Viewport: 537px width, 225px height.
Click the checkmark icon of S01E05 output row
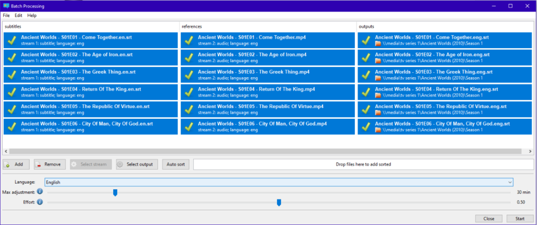click(x=366, y=109)
